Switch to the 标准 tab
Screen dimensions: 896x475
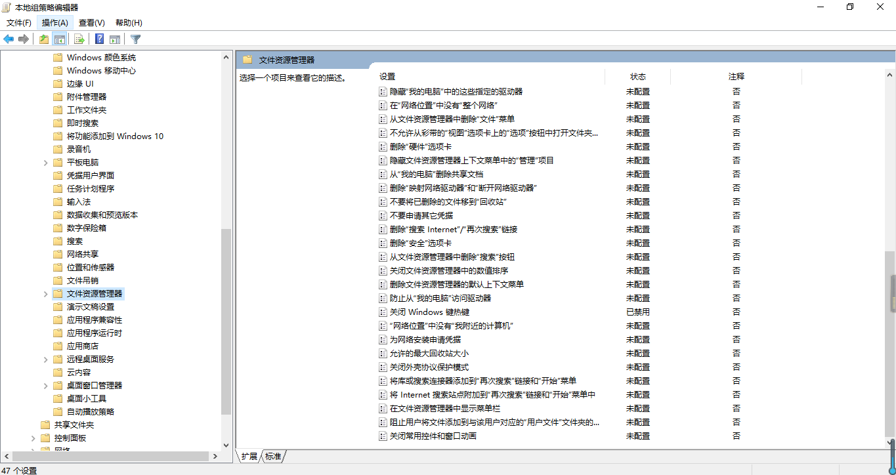pyautogui.click(x=273, y=457)
